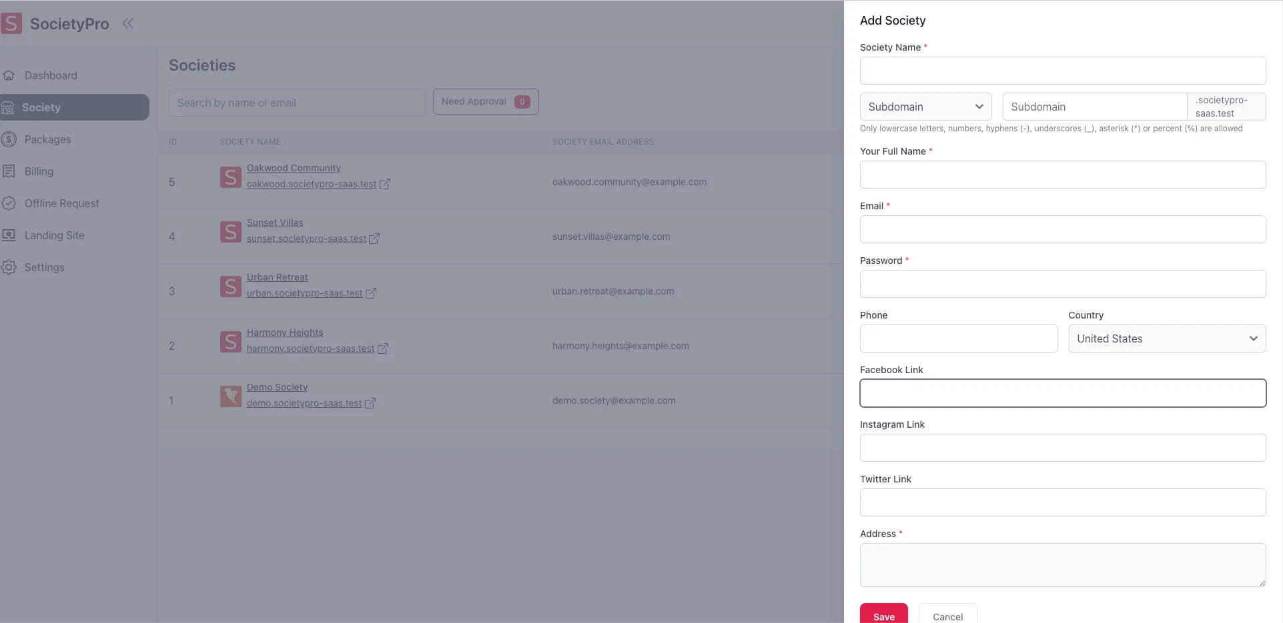Screen dimensions: 1283x623
Task: Focus the Society Name input field
Action: click(1062, 71)
